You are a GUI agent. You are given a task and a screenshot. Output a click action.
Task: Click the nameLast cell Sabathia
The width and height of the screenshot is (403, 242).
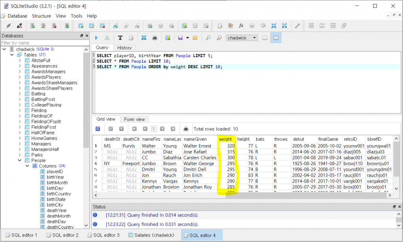(172, 158)
